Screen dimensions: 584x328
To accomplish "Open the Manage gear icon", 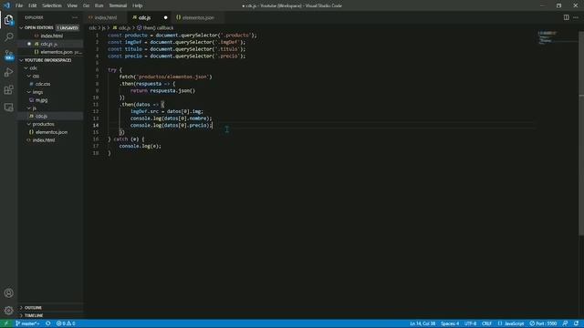I will pos(8,311).
